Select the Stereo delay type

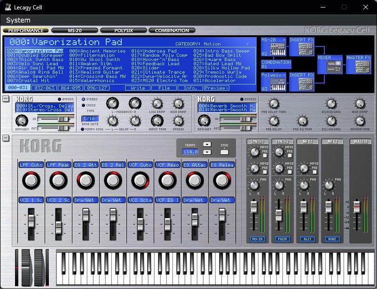point(83,99)
